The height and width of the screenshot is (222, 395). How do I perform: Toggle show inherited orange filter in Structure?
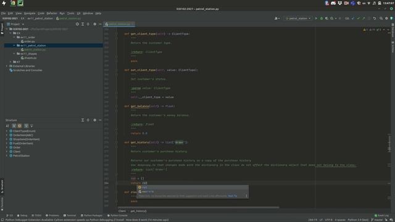tap(20, 126)
